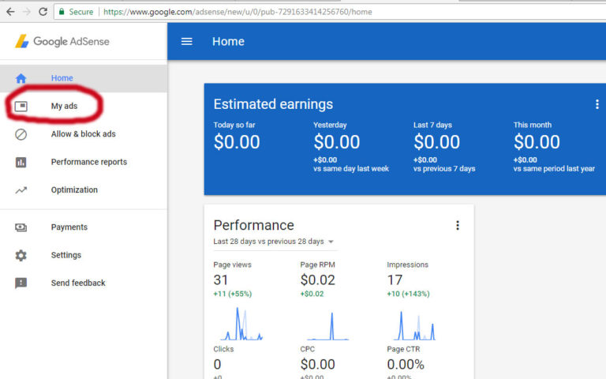Screen dimensions: 606x379
Task: Reload the page with refresh icon
Action: point(43,12)
